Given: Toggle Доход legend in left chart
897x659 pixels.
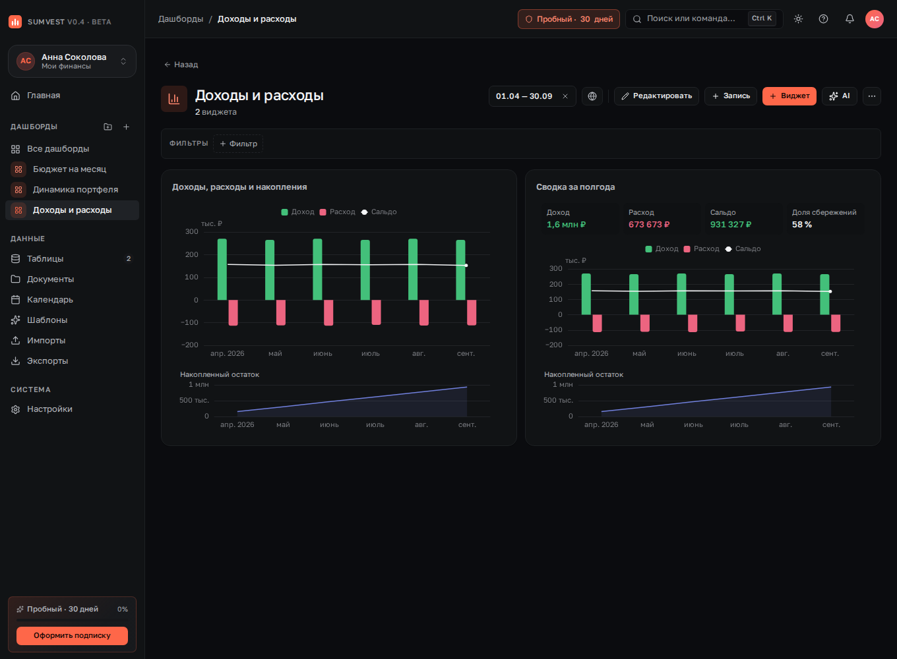Looking at the screenshot, I should click(298, 212).
